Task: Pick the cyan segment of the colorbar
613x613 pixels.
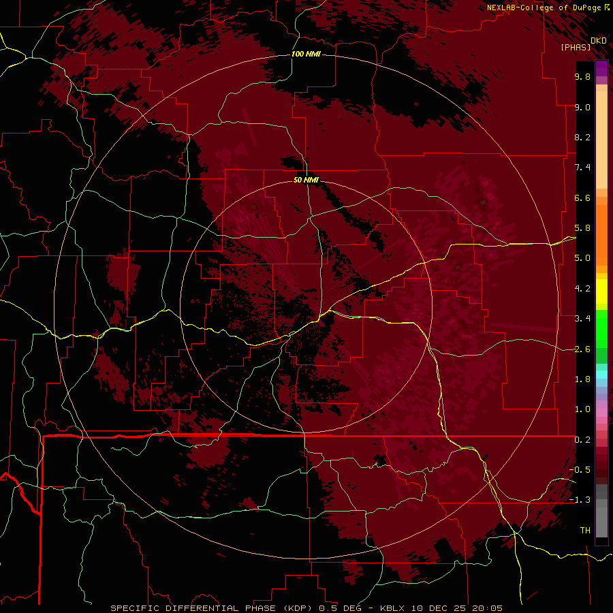Action: click(x=601, y=375)
